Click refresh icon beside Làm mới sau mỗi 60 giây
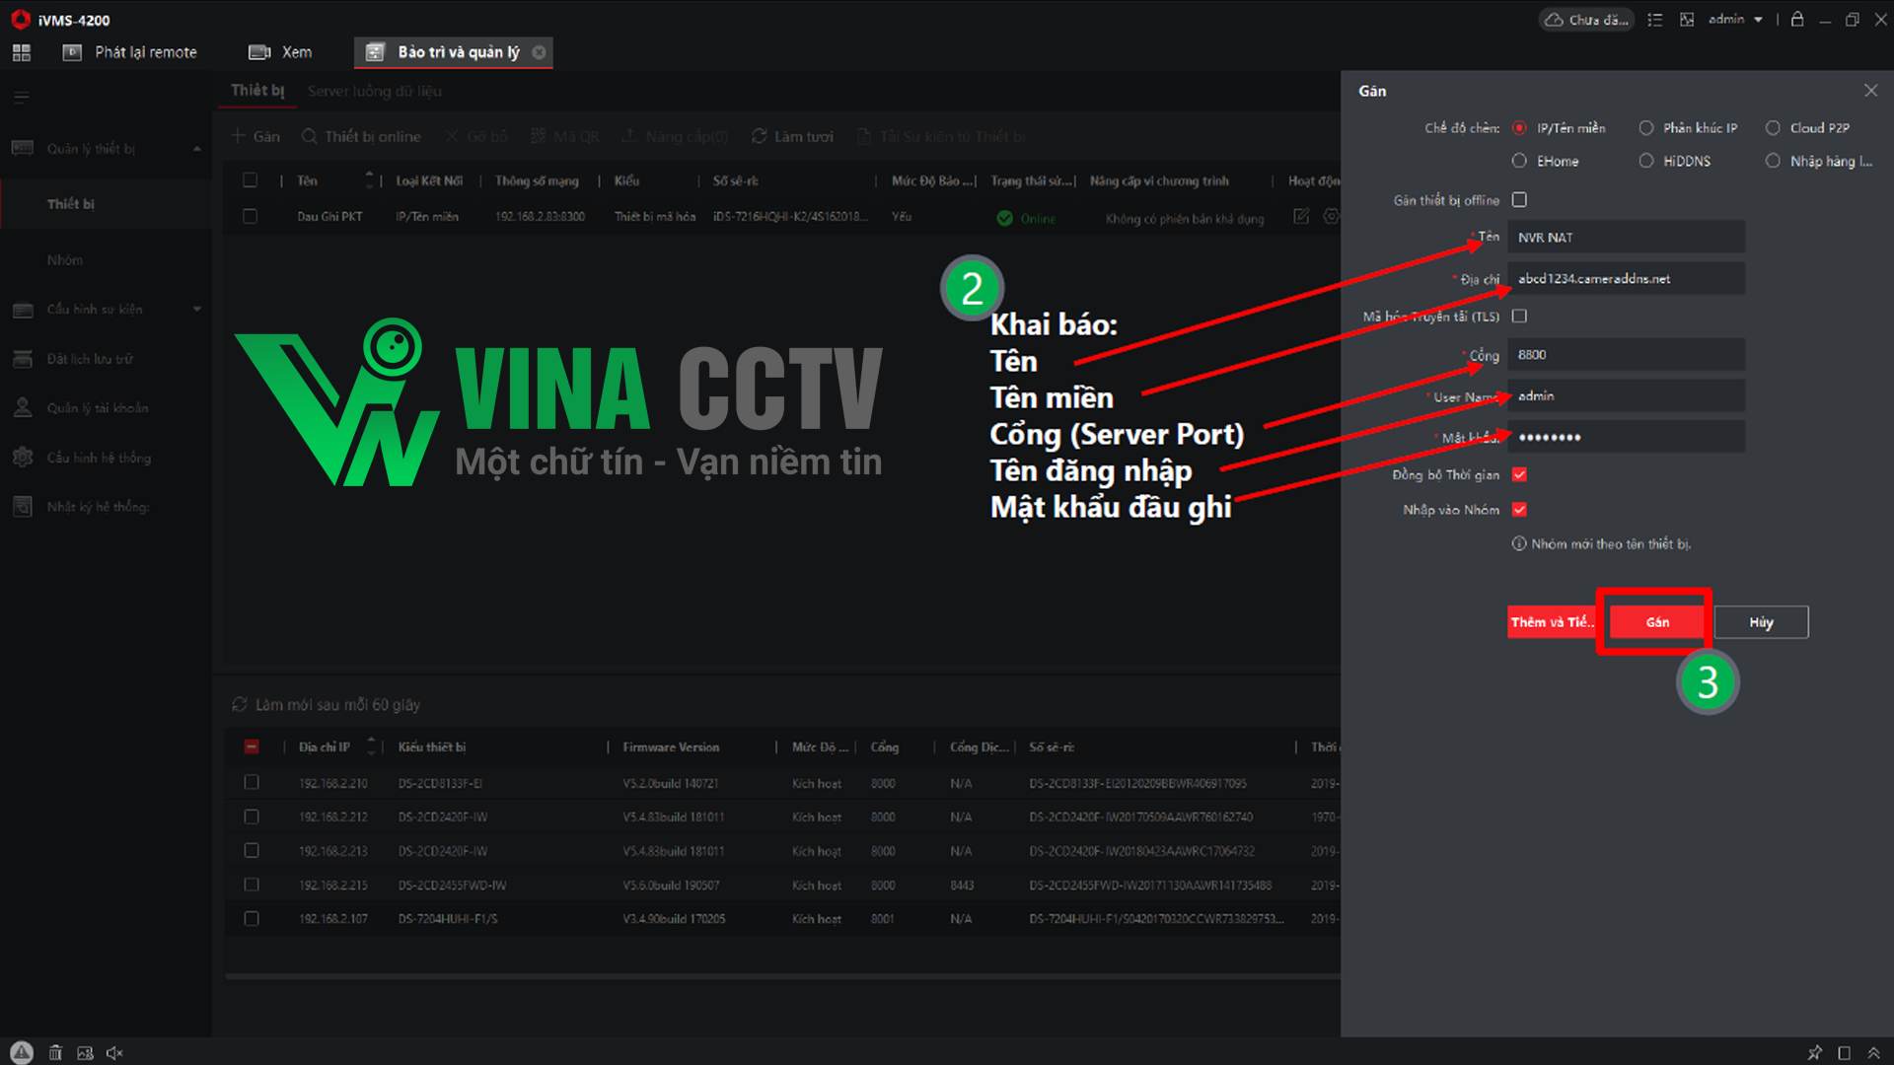 pos(239,704)
